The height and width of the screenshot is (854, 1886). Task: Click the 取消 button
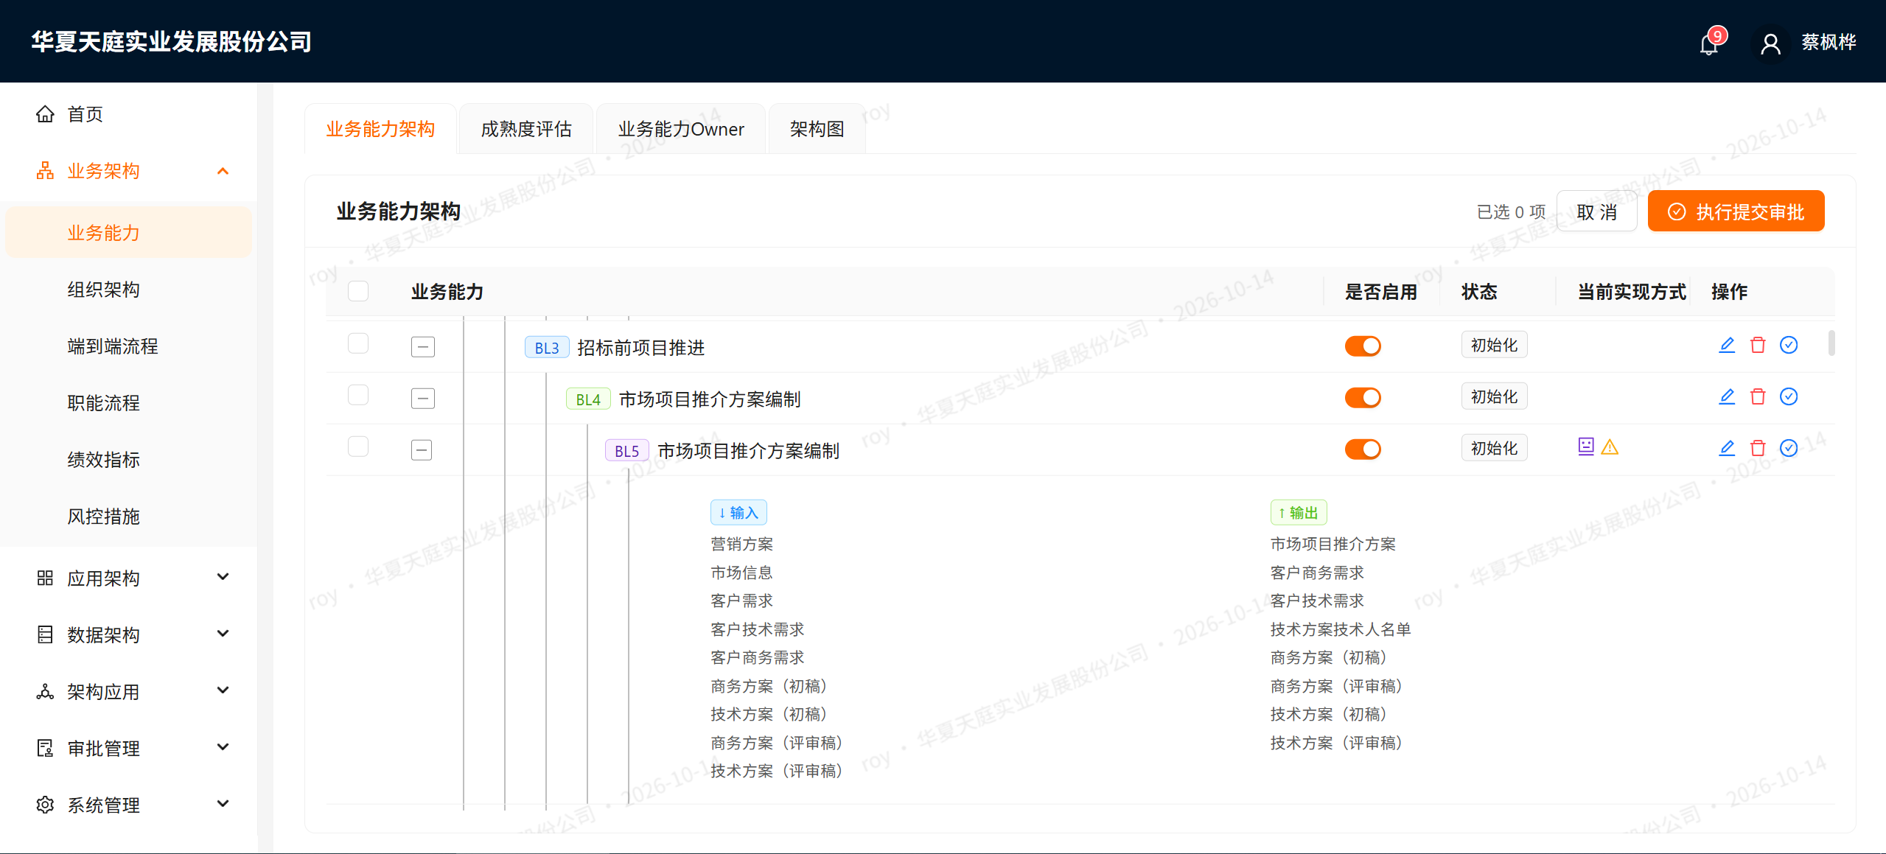pyautogui.click(x=1596, y=211)
